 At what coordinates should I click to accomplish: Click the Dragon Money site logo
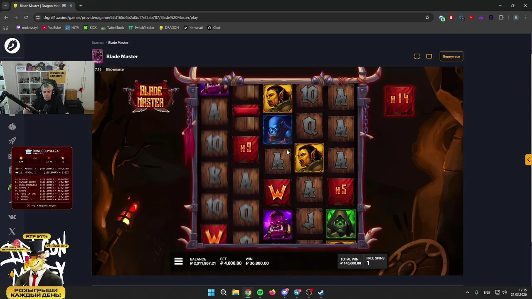coord(12,45)
